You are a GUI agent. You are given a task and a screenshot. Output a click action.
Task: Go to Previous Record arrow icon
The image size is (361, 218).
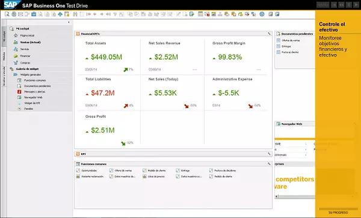click(95, 14)
